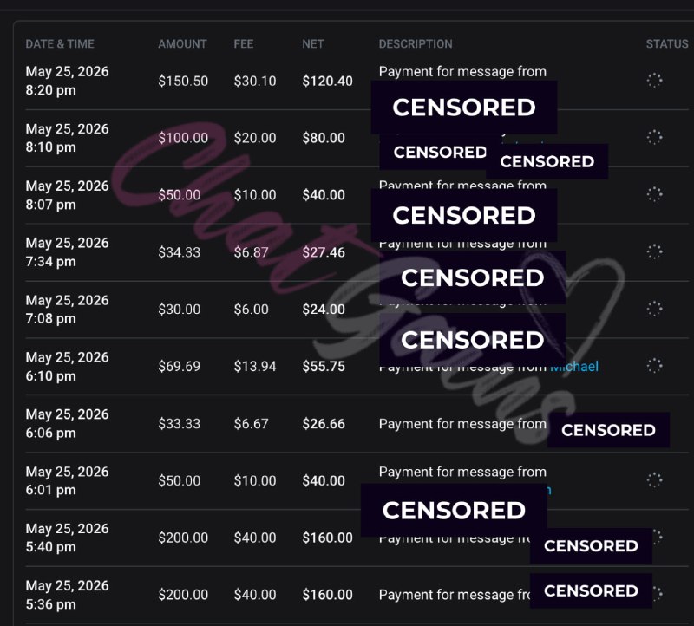The width and height of the screenshot is (694, 626).
Task: Click the status spinner for the $30.00 transaction
Action: click(655, 309)
